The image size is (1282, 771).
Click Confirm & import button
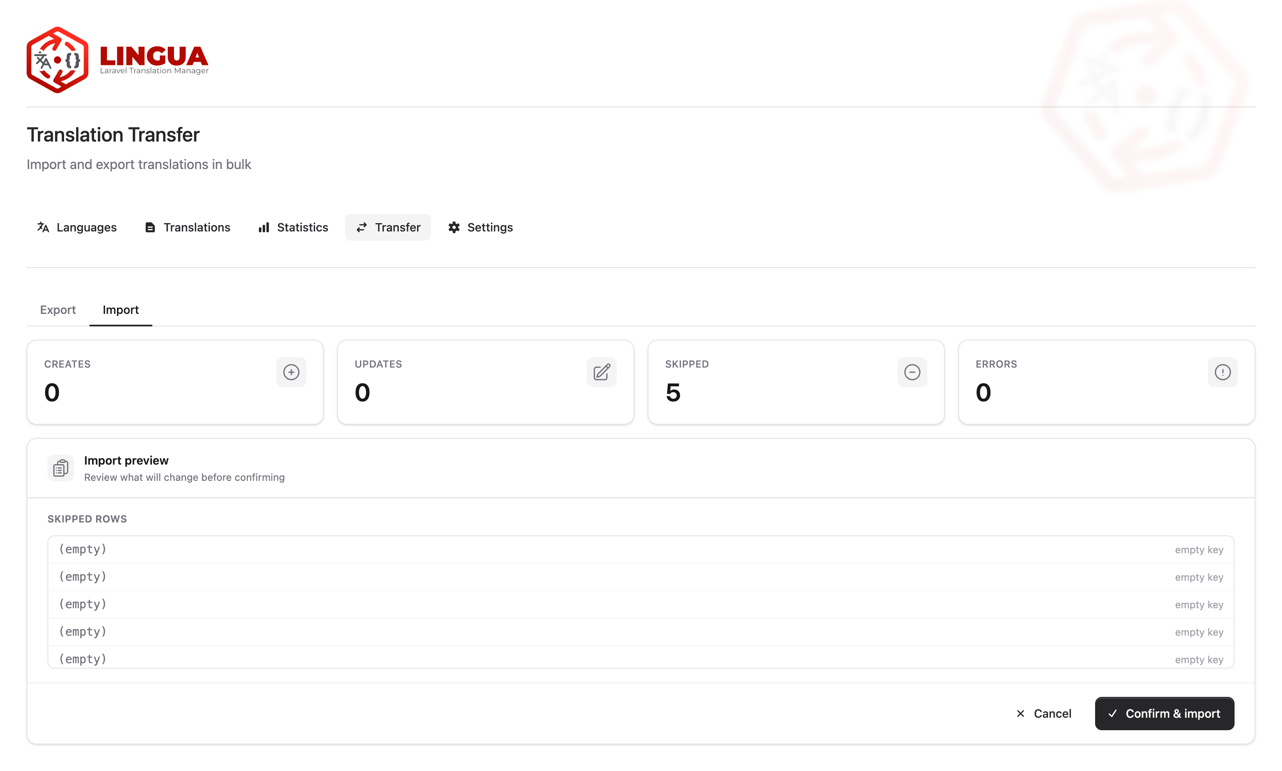pos(1164,713)
